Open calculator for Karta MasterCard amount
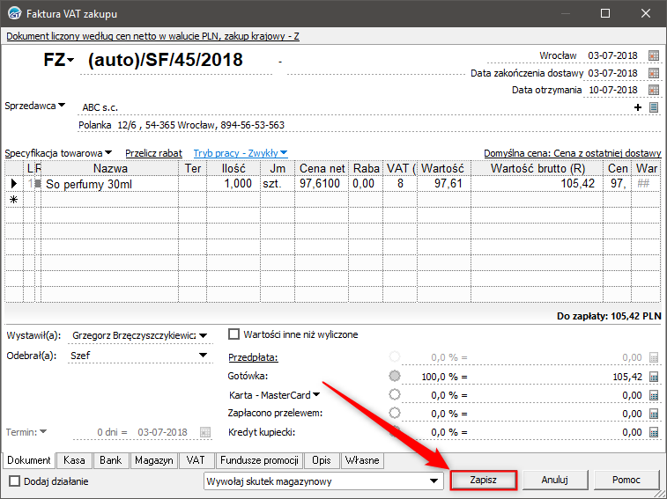The image size is (667, 499). 654,395
